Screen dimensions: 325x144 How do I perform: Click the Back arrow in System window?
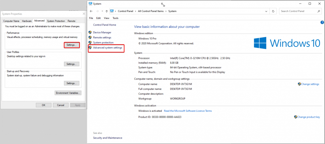tap(91, 11)
